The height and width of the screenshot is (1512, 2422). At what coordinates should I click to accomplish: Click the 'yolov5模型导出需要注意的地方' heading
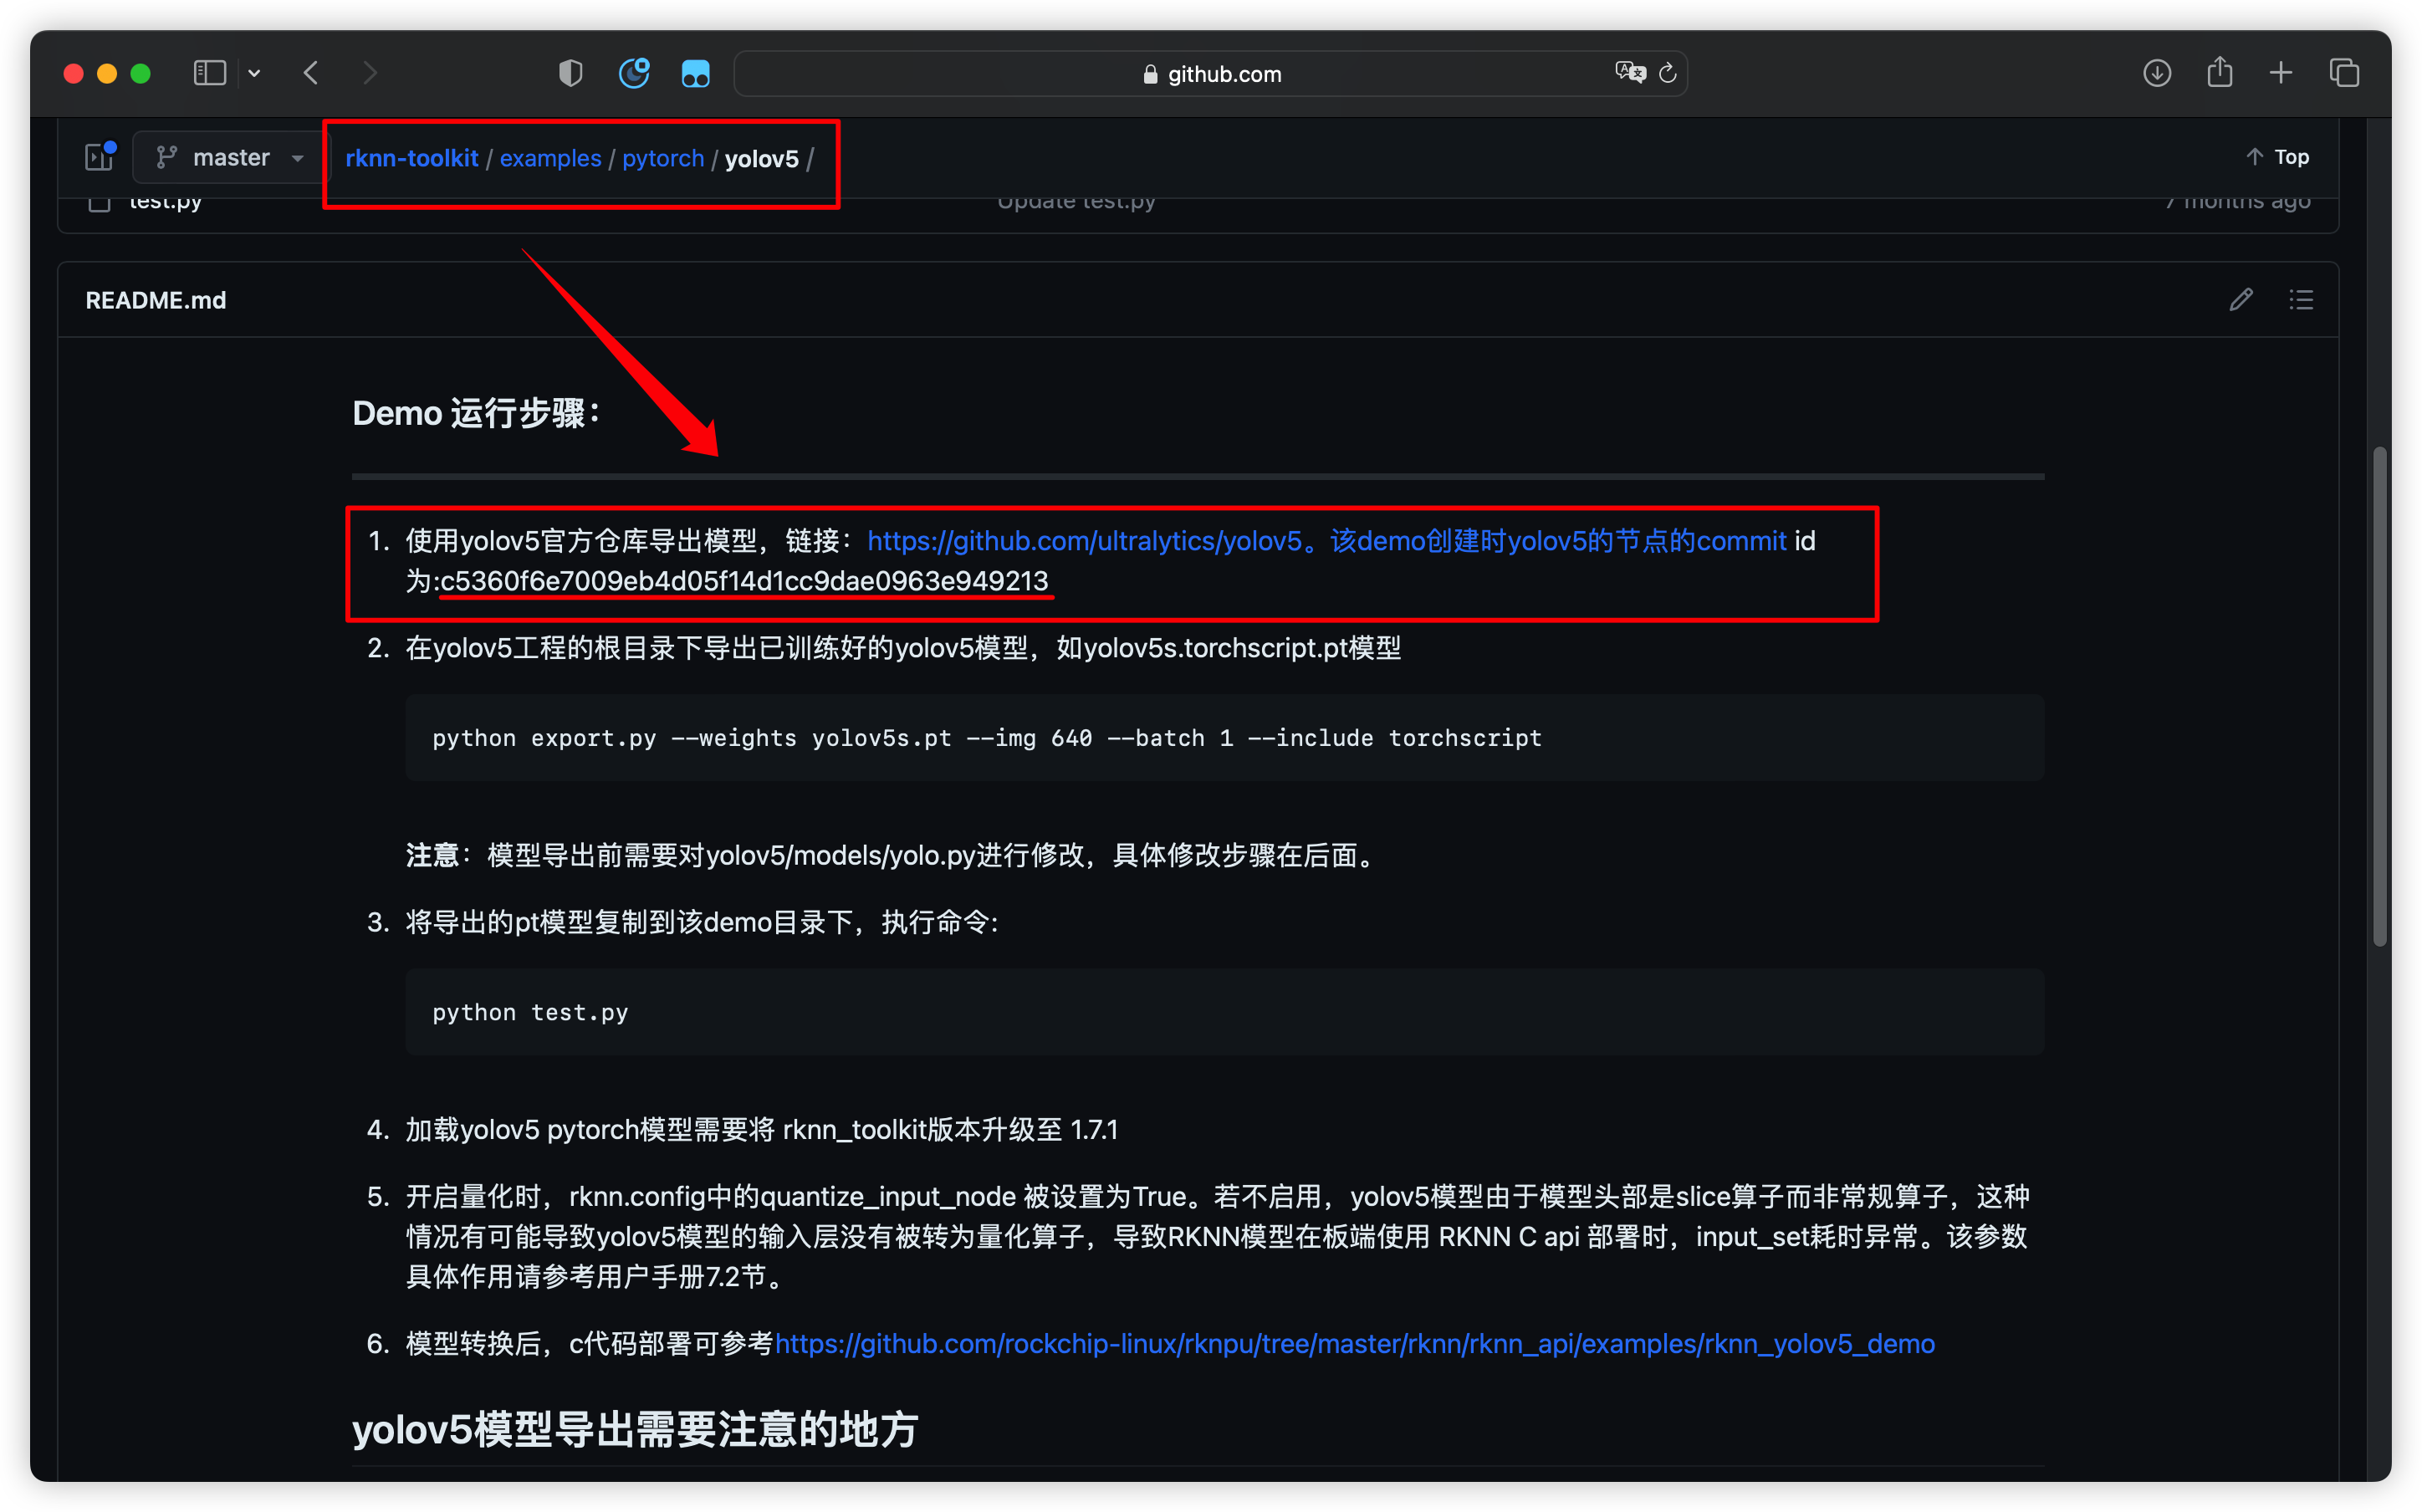[x=635, y=1429]
